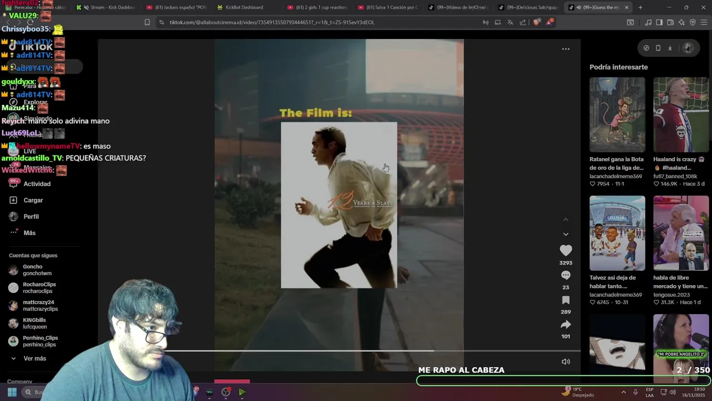
Task: Open followed account Perrhino_Clips
Action: tap(33, 341)
